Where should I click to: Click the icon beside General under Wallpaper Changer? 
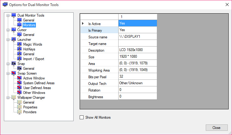(19, 102)
